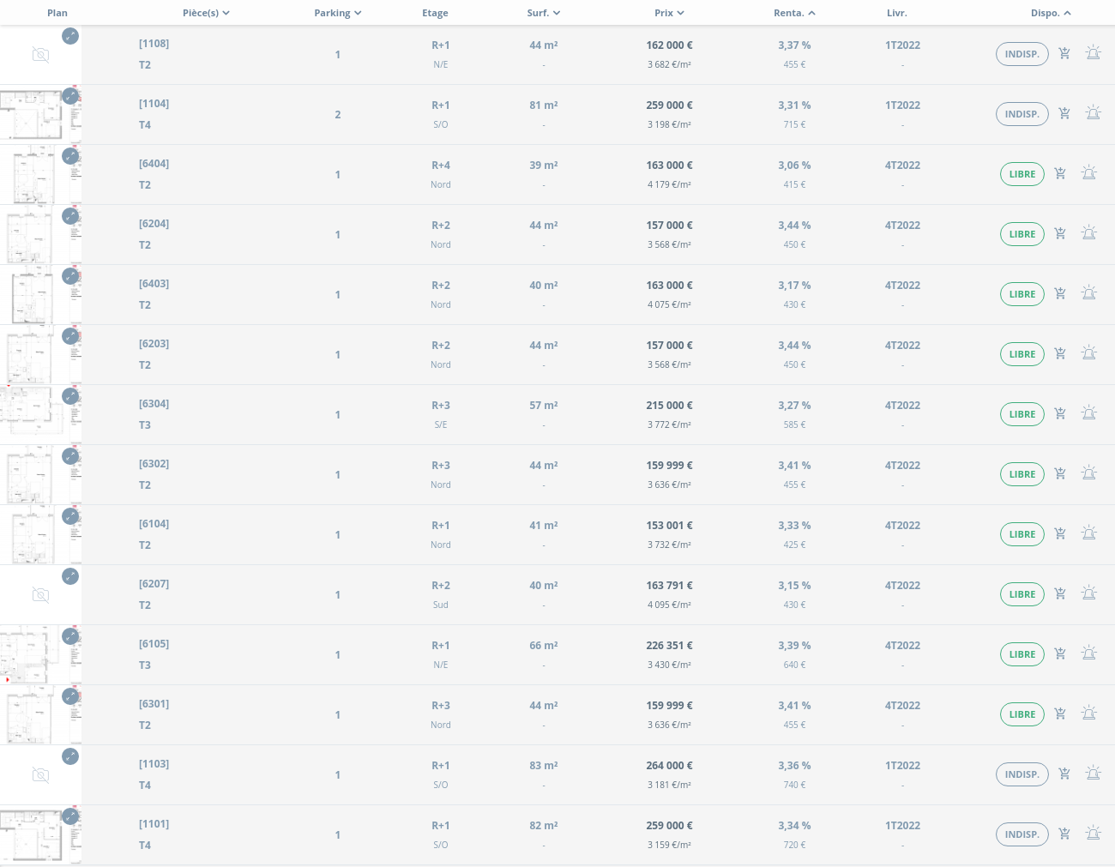Click the LIBRE status button for lot 6204

[x=1022, y=234]
